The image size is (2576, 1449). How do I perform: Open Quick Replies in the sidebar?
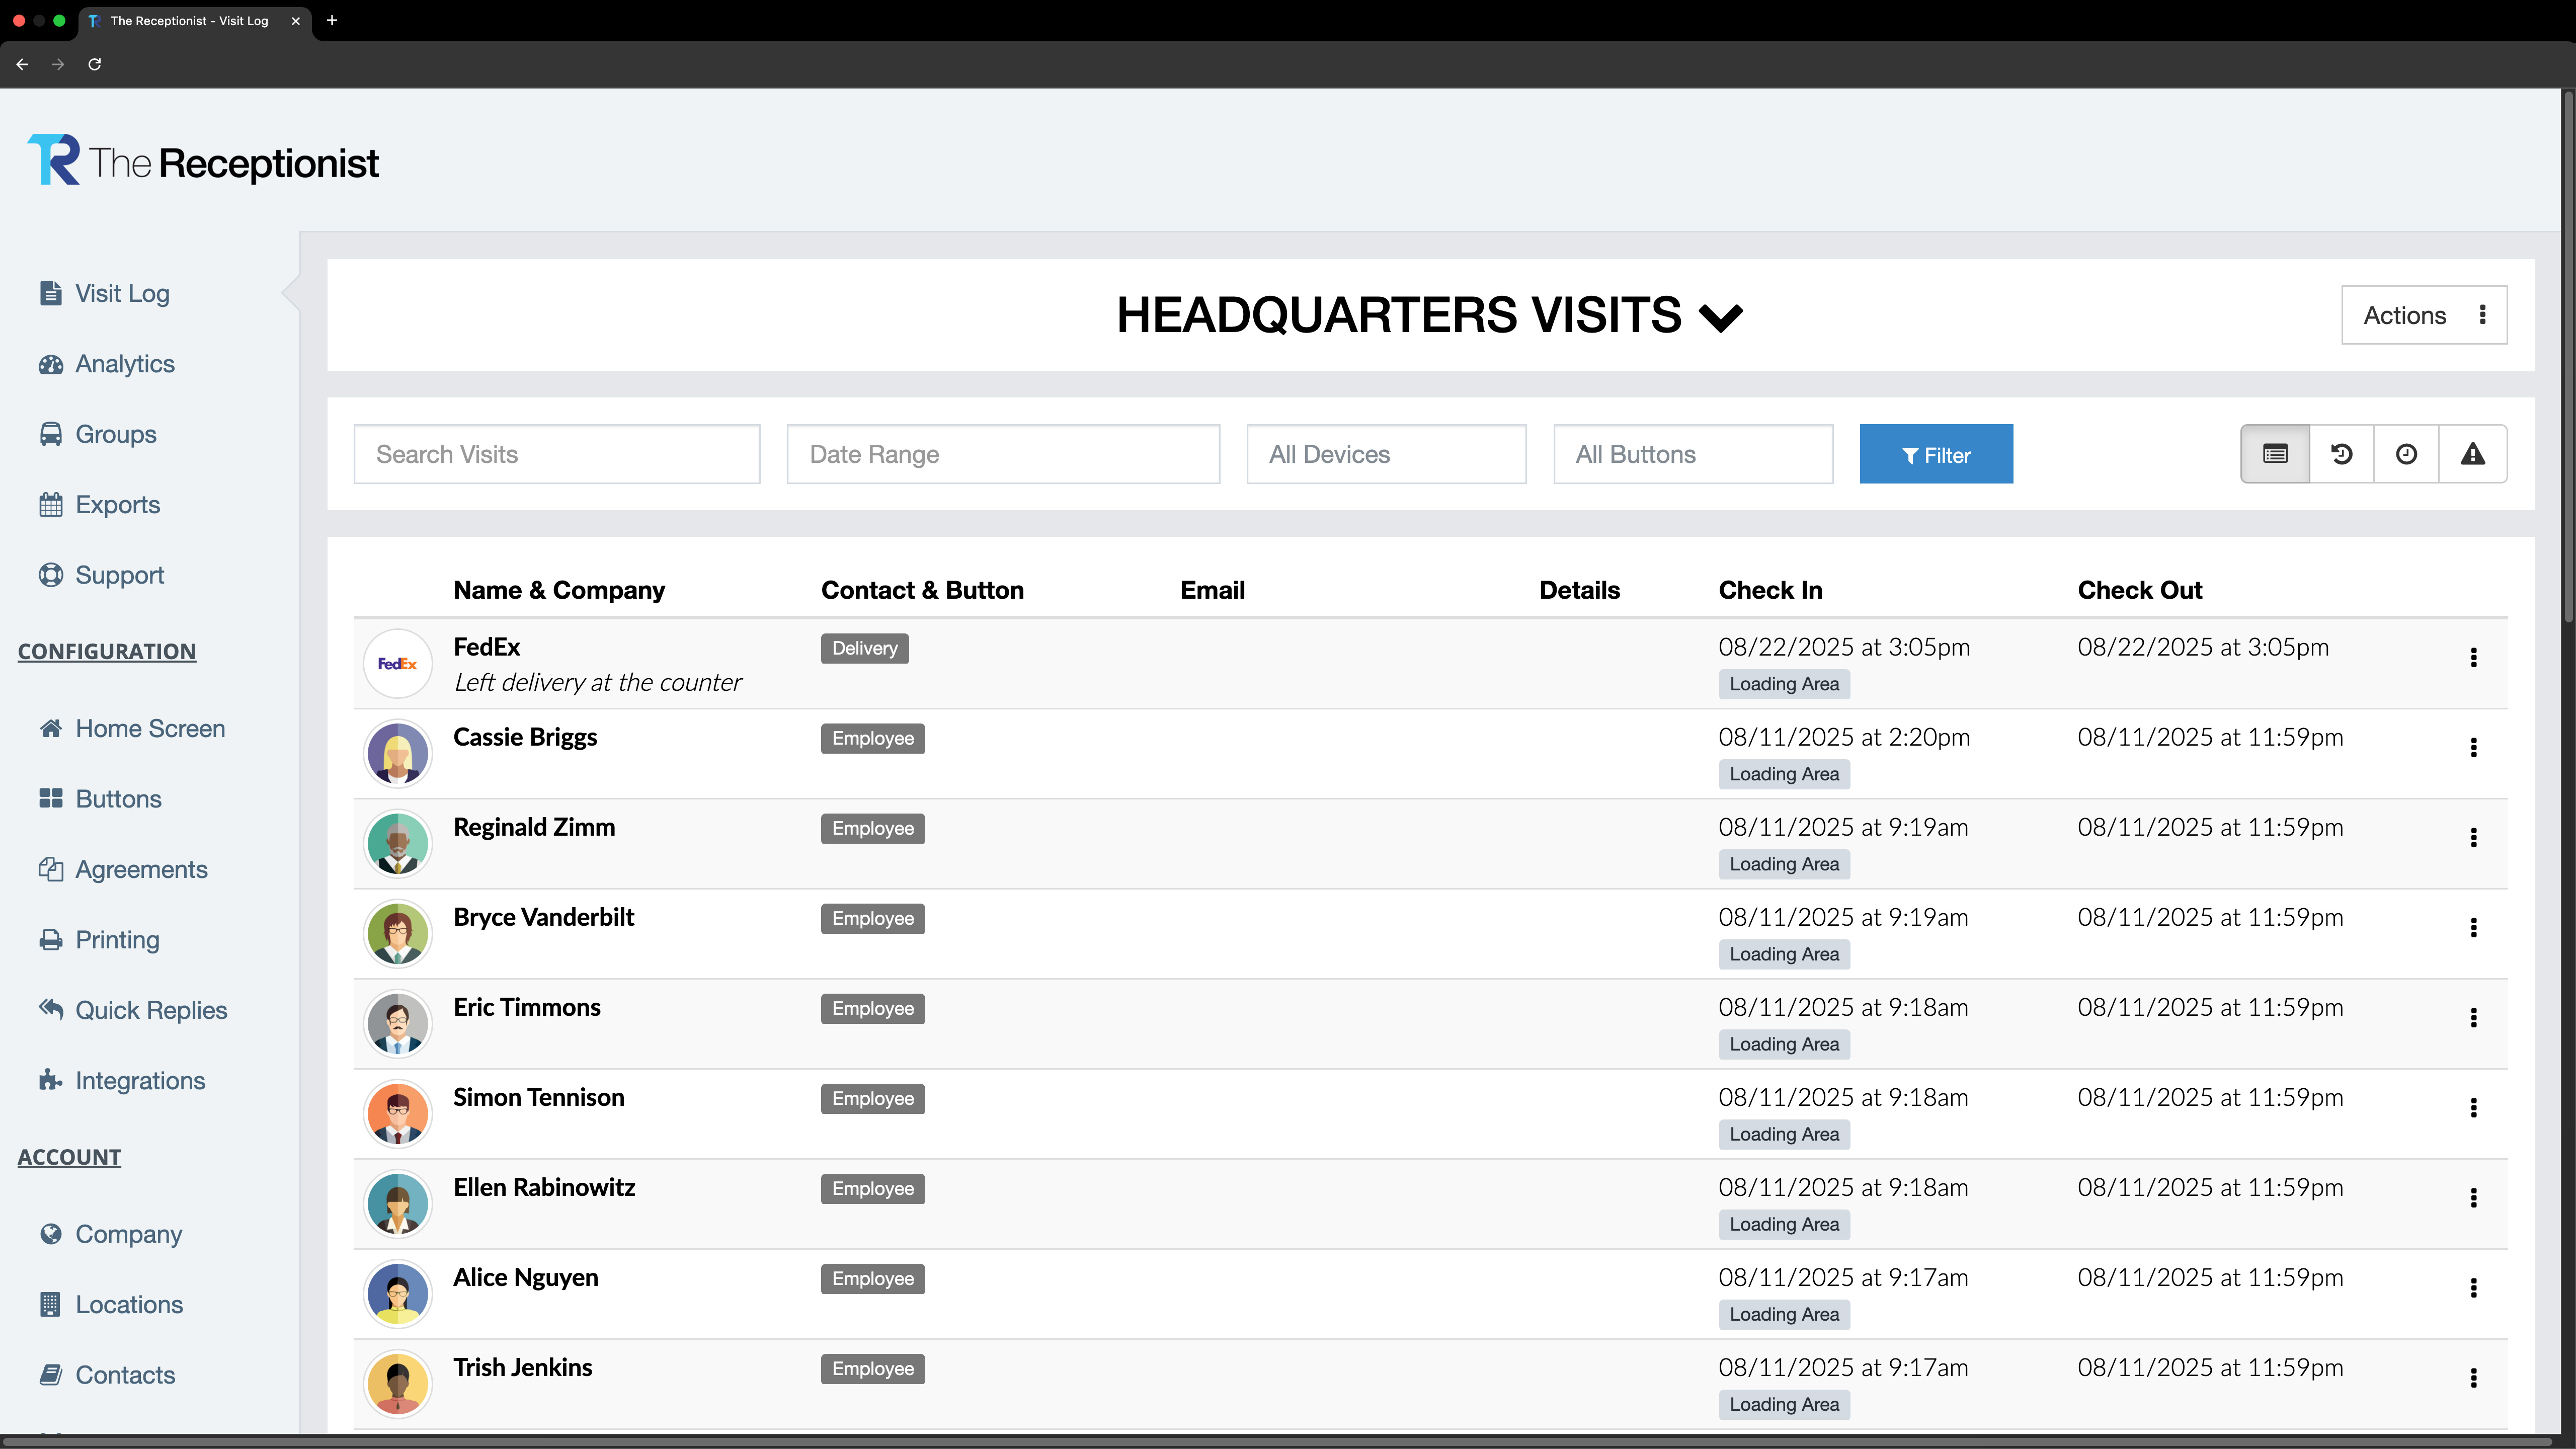click(x=151, y=1010)
